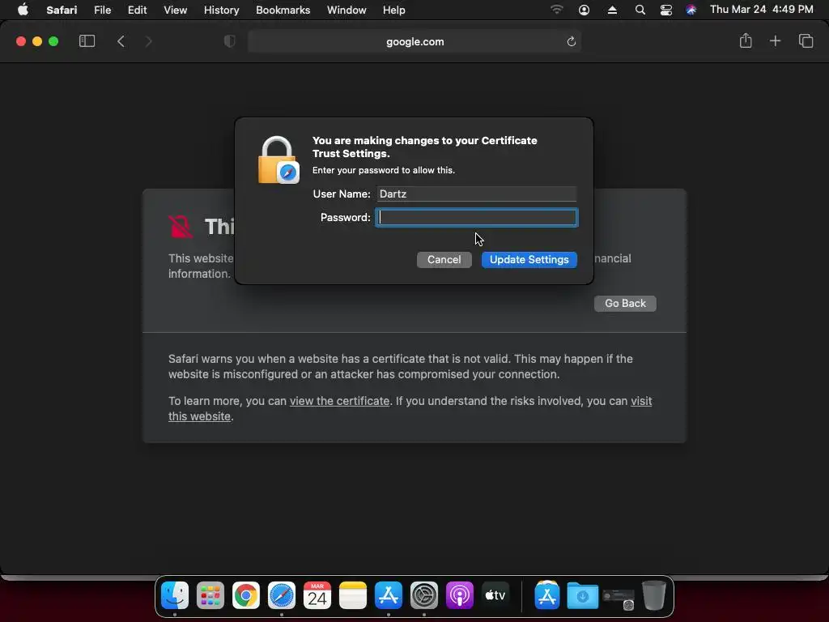Click the google.com address bar

coord(414,41)
